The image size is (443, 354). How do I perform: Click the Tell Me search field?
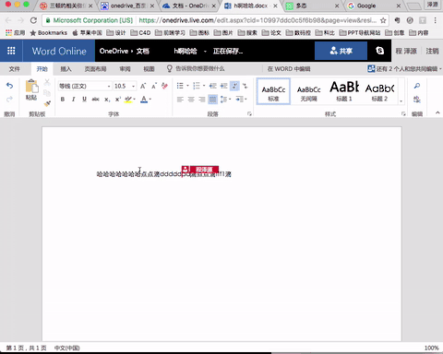click(x=196, y=68)
